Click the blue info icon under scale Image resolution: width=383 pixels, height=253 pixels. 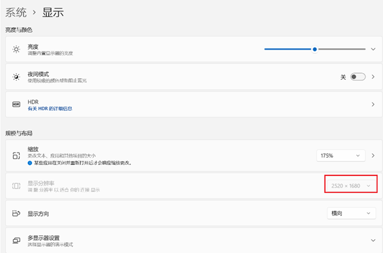tap(30, 163)
